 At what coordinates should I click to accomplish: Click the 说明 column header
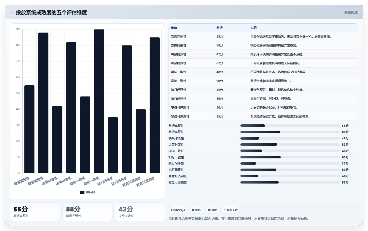pyautogui.click(x=254, y=28)
